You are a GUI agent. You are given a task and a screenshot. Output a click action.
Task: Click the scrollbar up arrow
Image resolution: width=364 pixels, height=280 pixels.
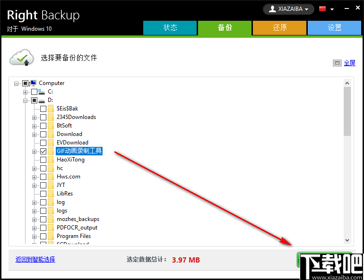(x=347, y=83)
